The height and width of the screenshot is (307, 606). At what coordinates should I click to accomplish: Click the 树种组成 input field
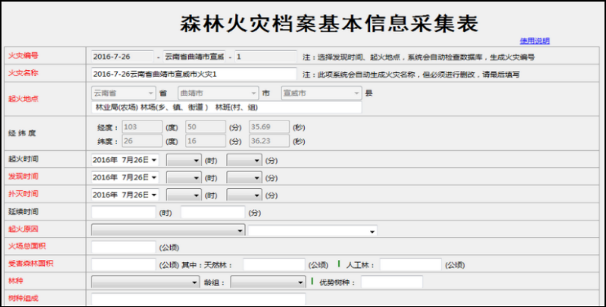(199, 300)
